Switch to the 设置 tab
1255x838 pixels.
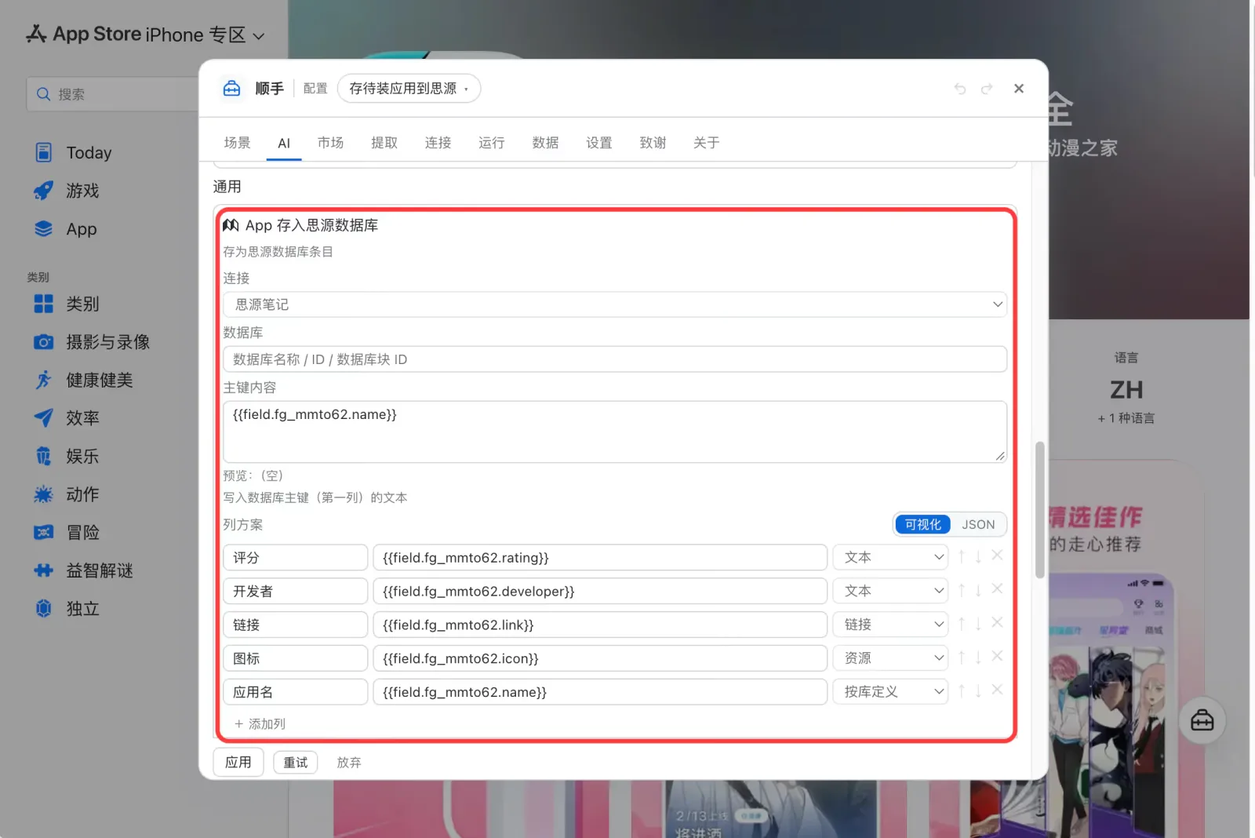(599, 143)
